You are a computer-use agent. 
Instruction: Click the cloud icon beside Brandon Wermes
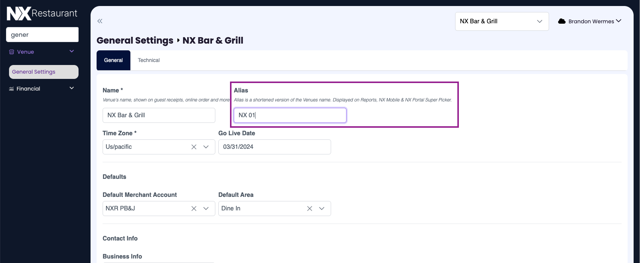[562, 21]
